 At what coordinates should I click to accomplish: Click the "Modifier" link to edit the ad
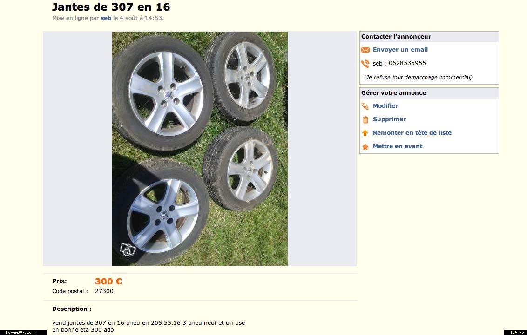385,106
